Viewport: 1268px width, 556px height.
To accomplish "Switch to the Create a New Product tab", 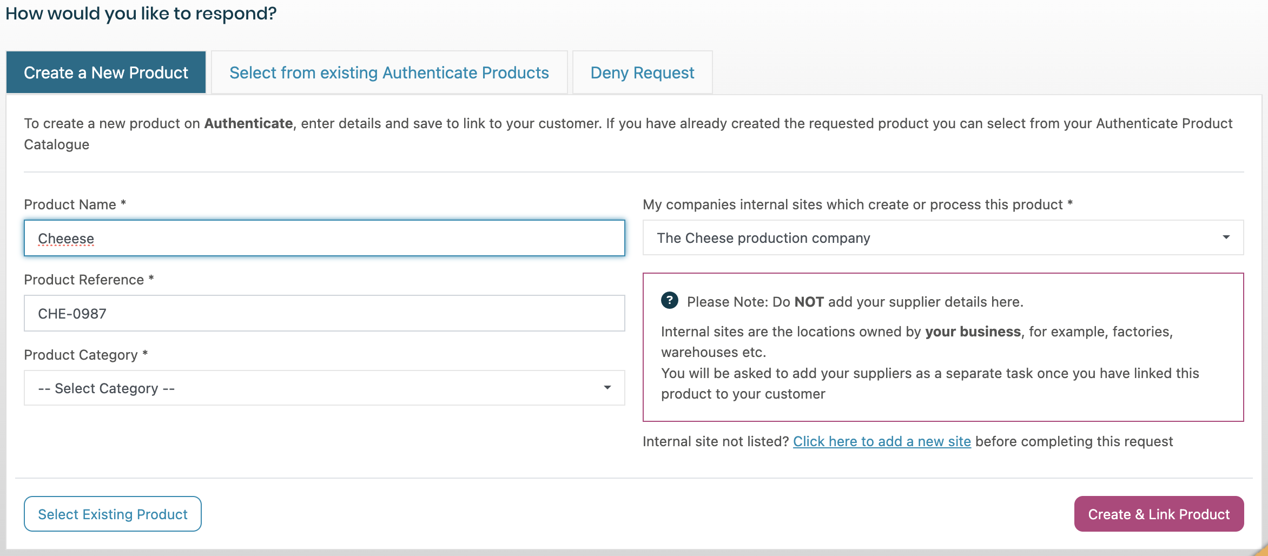I will pos(106,72).
